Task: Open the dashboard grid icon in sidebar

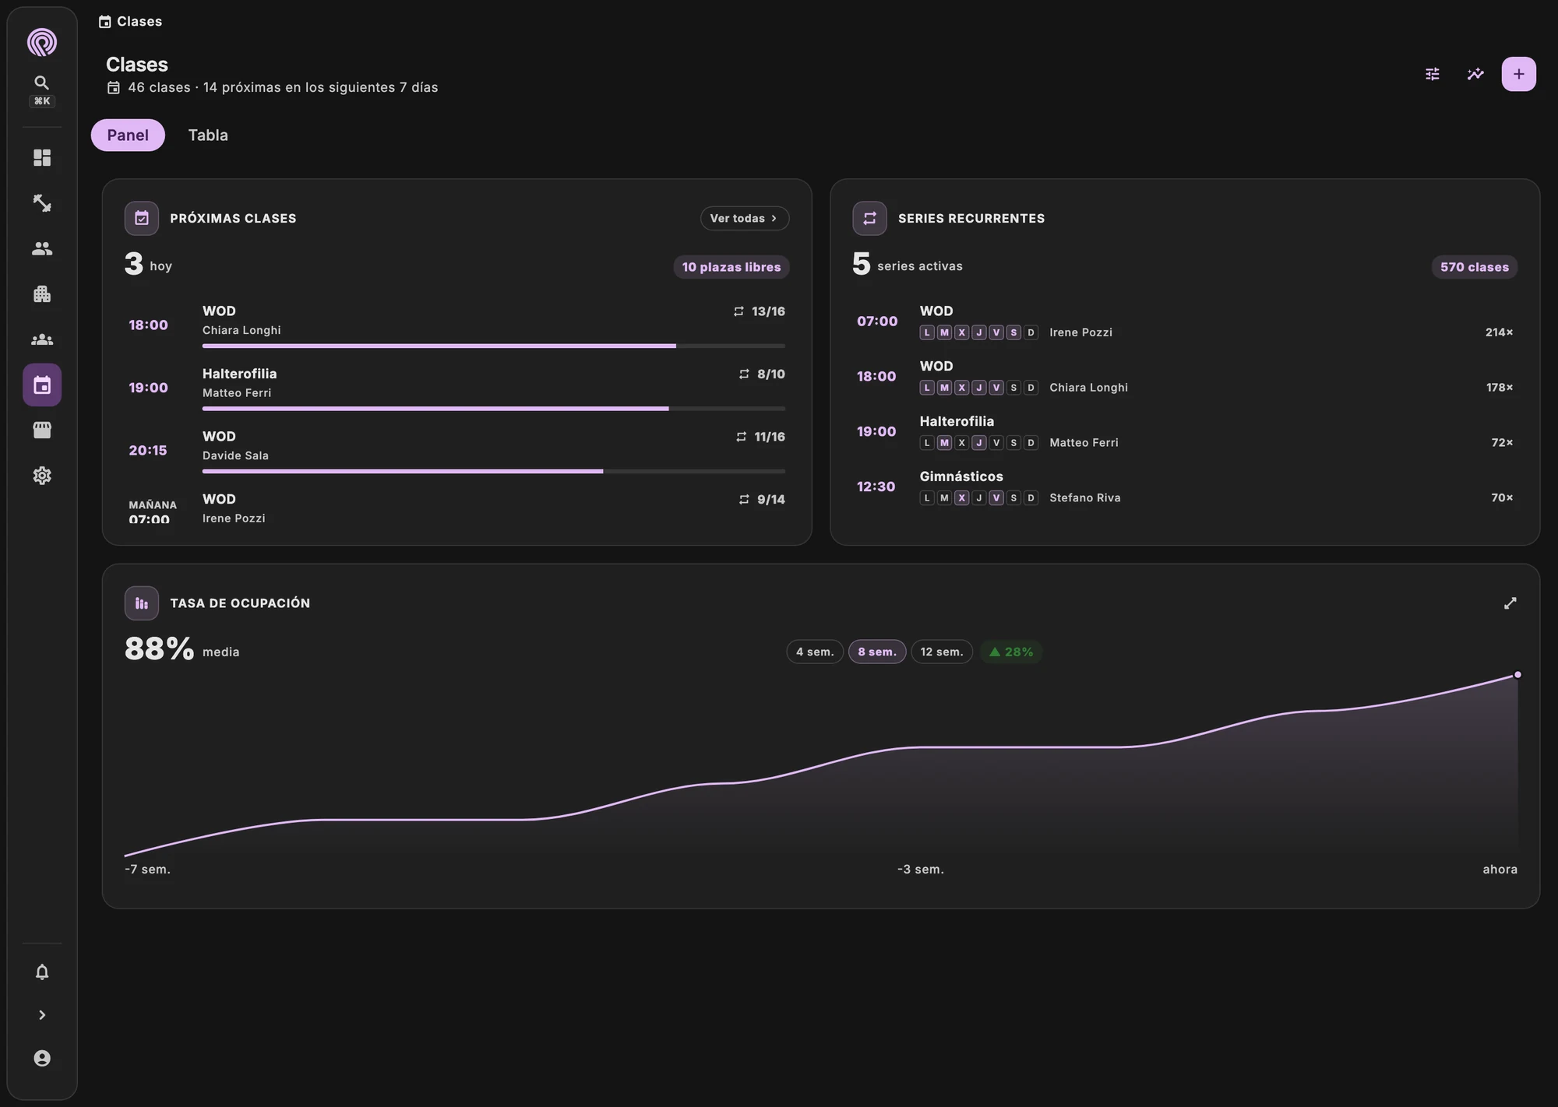Action: pos(42,158)
